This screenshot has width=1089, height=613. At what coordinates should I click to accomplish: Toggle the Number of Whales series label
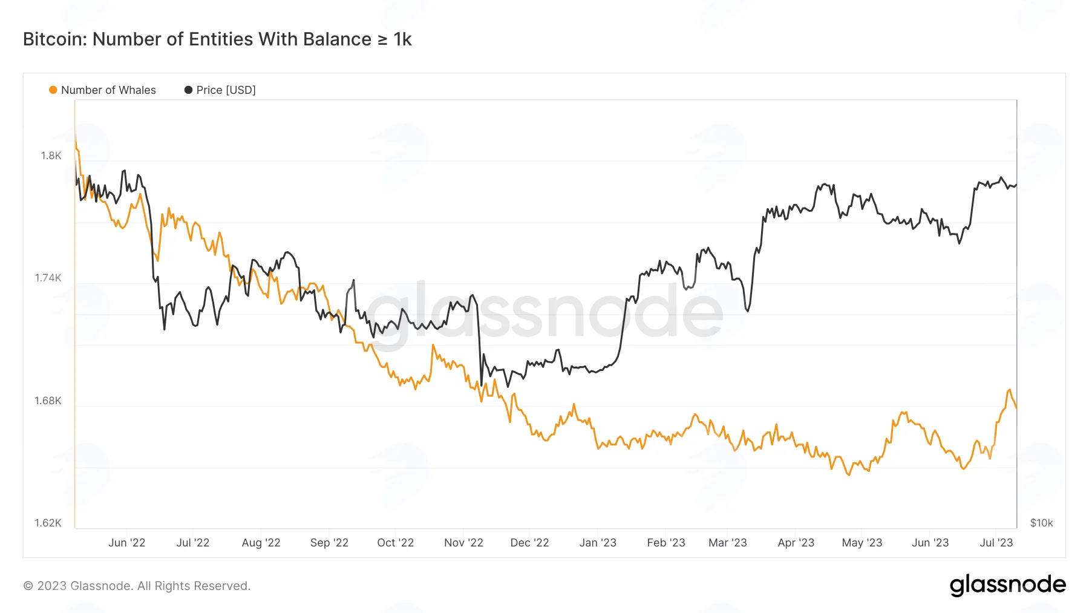pyautogui.click(x=108, y=90)
